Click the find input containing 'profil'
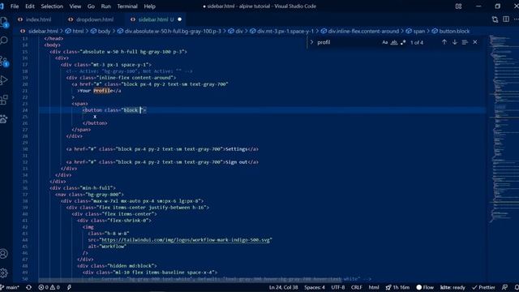The width and height of the screenshot is (519, 292). pyautogui.click(x=348, y=42)
